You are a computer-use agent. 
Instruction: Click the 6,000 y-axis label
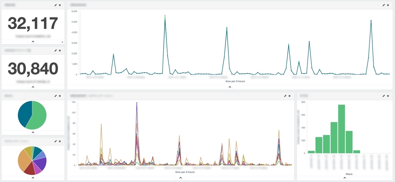point(74,11)
